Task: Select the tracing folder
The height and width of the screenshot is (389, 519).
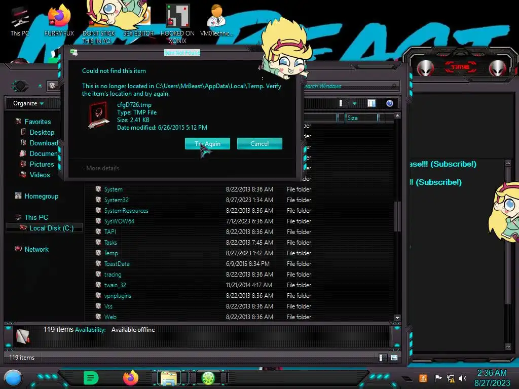Action: pyautogui.click(x=113, y=275)
